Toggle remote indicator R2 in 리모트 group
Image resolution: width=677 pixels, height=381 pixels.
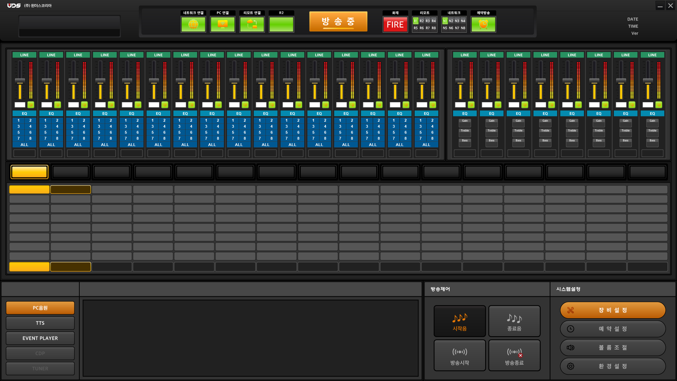[422, 21]
